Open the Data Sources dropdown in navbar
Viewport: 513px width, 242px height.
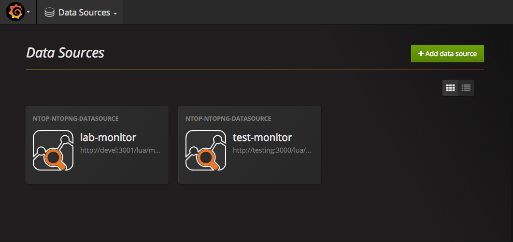(x=81, y=13)
